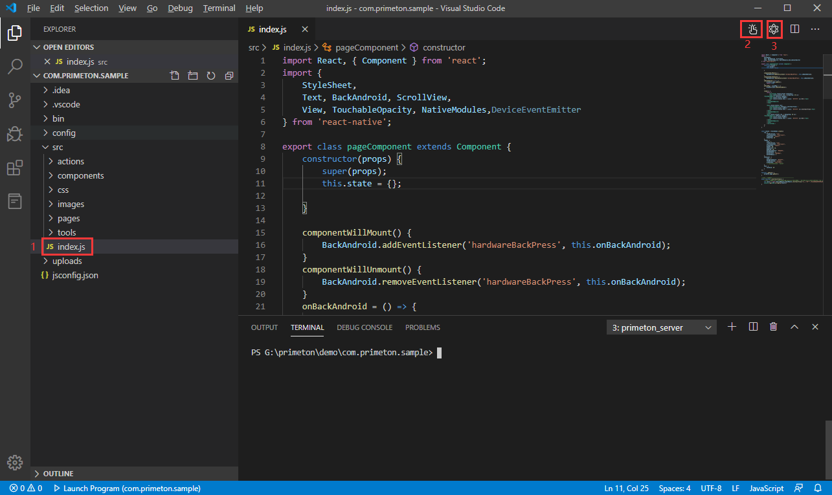Image resolution: width=832 pixels, height=495 pixels.
Task: Open the primeton_server terminal dropdown
Action: point(661,327)
